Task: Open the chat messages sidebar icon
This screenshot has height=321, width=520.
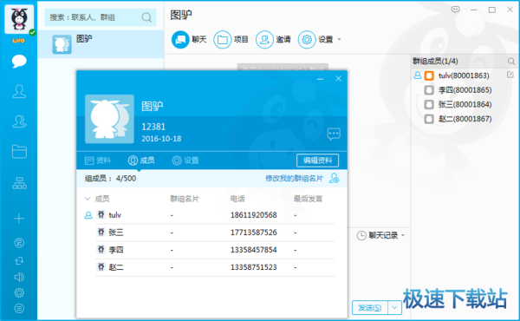Action: [x=19, y=61]
